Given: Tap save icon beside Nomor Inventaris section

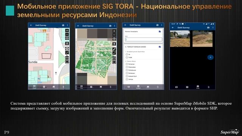Looking at the screenshot, I should pos(160,31).
